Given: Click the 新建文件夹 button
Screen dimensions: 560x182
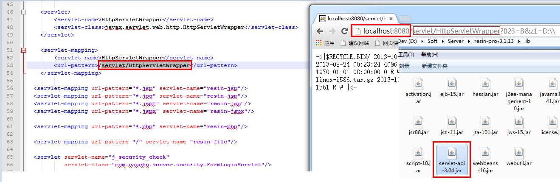Looking at the screenshot, I should click(434, 66).
